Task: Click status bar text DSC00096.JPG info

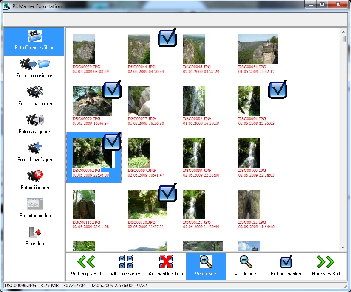Action: [x=76, y=286]
